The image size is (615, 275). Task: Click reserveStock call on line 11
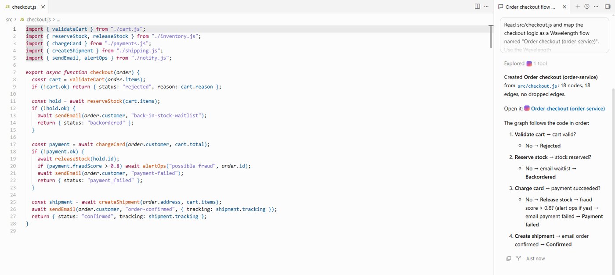(x=105, y=101)
